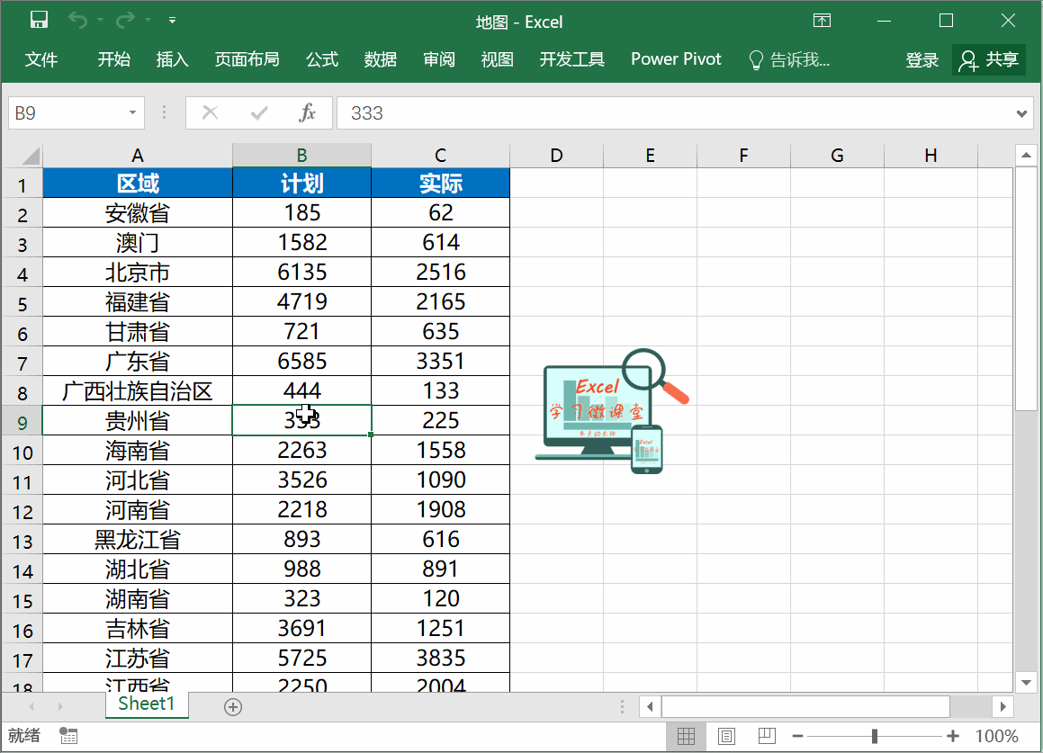Click the Undo arrow icon
Image resolution: width=1043 pixels, height=753 pixels.
[77, 21]
